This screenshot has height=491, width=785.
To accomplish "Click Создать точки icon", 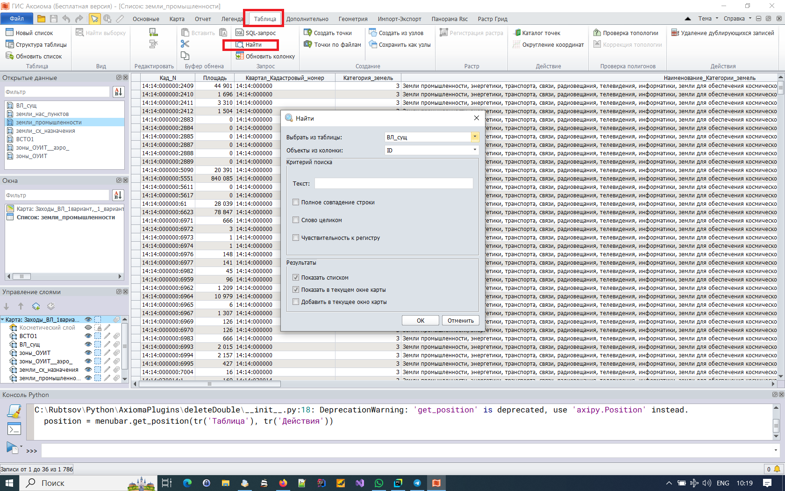I will click(308, 33).
